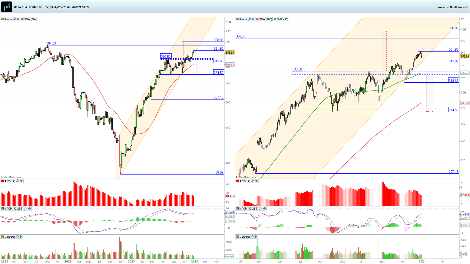The image size is (470, 264).
Task: Click the 361,90 level label in right chart
Action: point(454,49)
